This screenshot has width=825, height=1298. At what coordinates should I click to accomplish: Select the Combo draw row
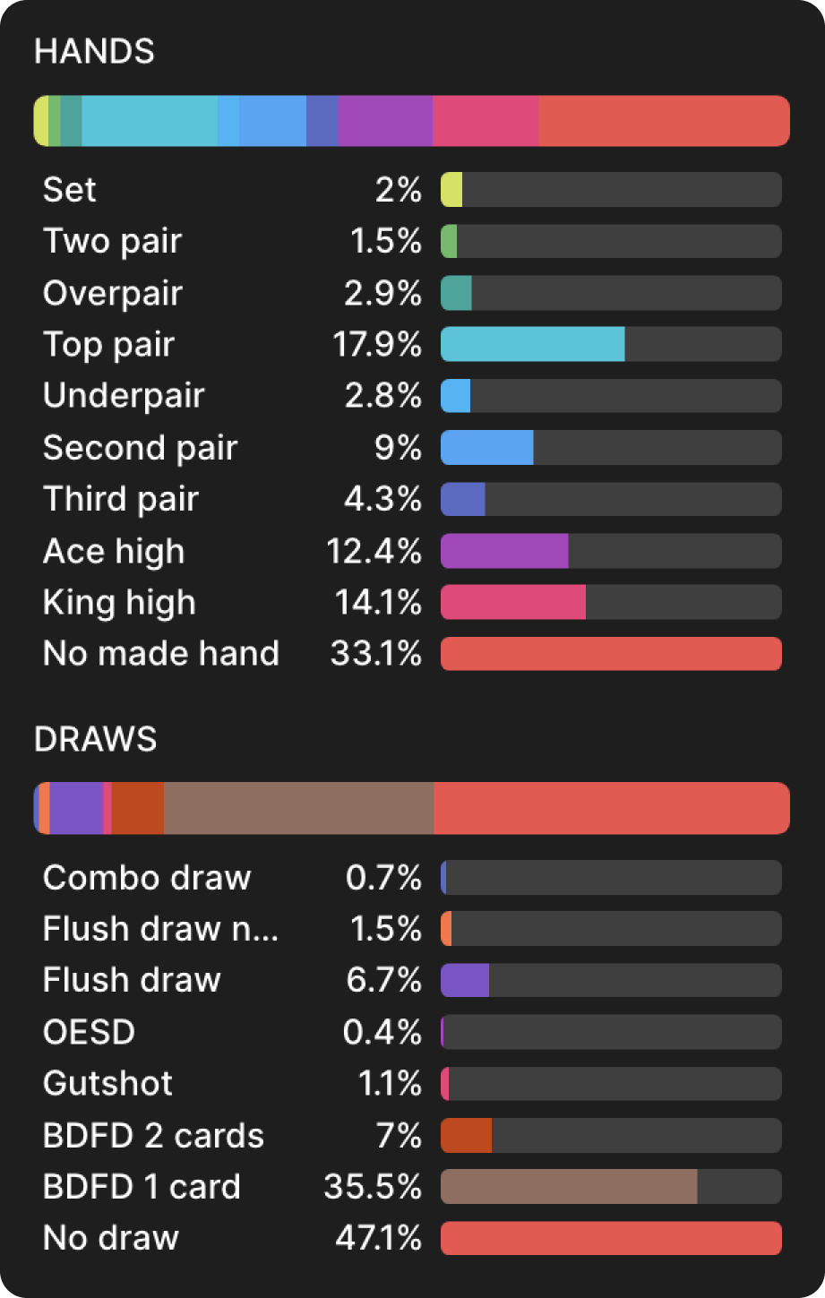click(x=147, y=878)
